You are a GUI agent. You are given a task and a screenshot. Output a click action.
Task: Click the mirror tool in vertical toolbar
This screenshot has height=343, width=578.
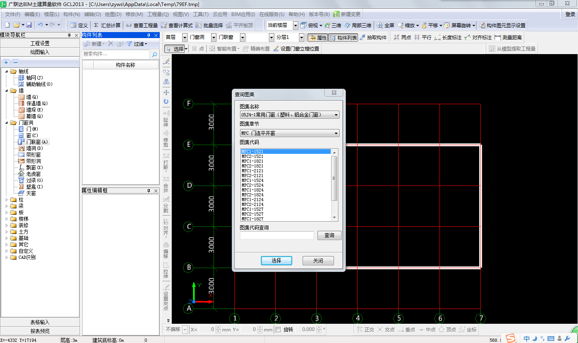[x=166, y=82]
